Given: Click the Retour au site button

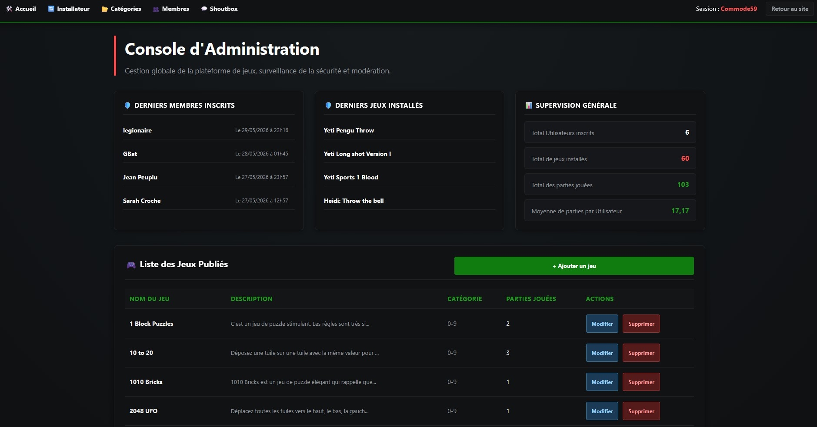Looking at the screenshot, I should (x=790, y=9).
